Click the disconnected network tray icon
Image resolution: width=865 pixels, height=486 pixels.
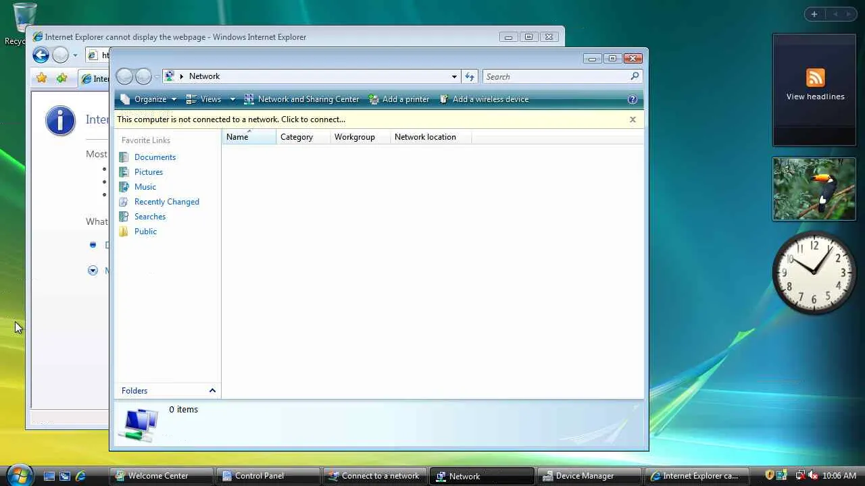800,476
